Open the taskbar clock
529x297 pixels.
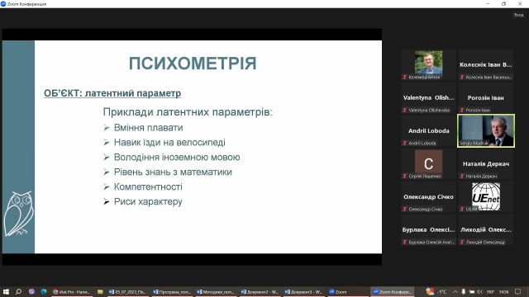503,291
